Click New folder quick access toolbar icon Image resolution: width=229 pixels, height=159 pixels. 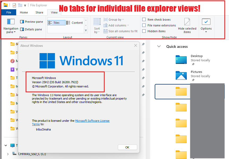(20, 5)
